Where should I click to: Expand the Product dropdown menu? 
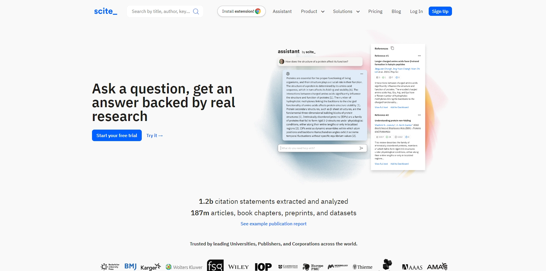pos(313,11)
